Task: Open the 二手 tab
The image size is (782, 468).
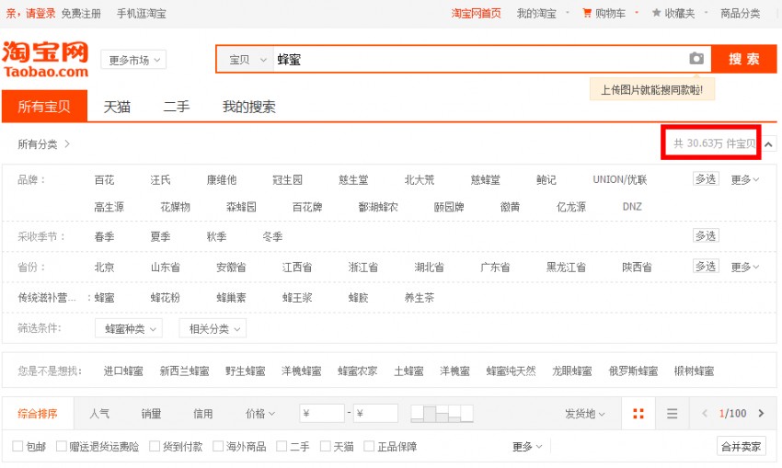Action: coord(177,106)
